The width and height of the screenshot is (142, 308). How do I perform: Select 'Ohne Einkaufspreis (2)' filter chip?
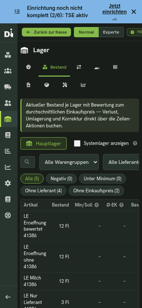(x=96, y=191)
